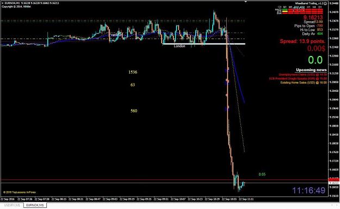The image size is (340, 209).
Task: Click the 'Pips to Open' value -790
Action: pos(319,26)
